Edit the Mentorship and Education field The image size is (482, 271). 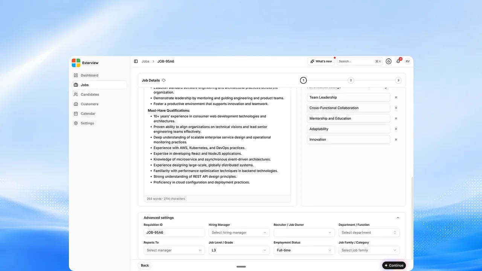348,119
